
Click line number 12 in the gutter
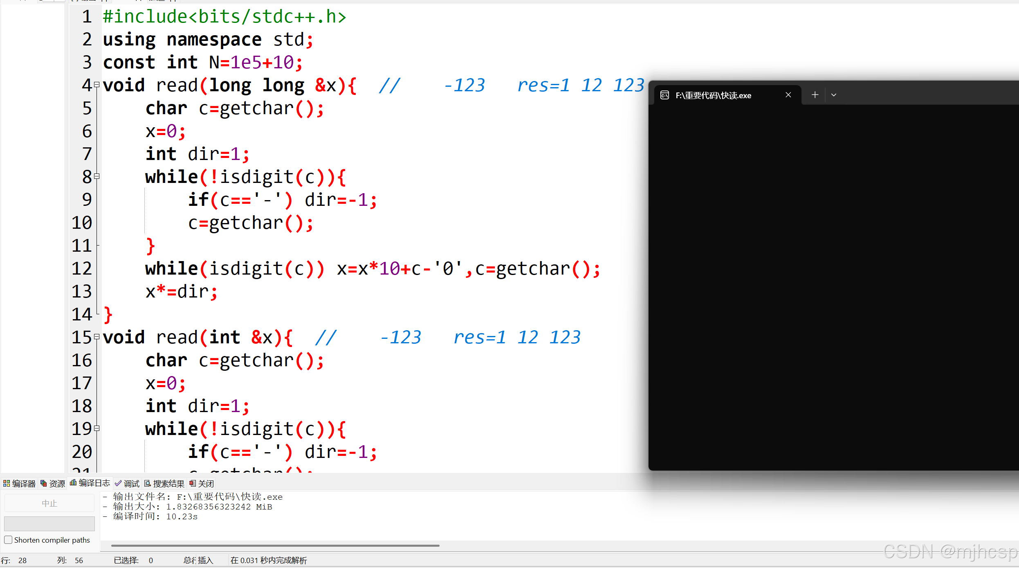82,268
